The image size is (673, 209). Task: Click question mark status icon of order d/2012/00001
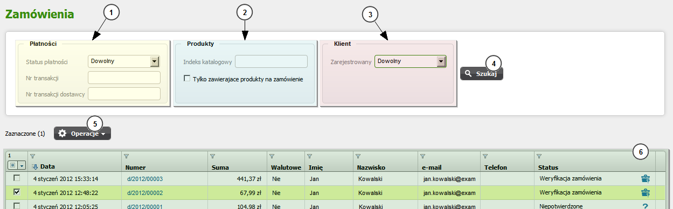coord(645,205)
